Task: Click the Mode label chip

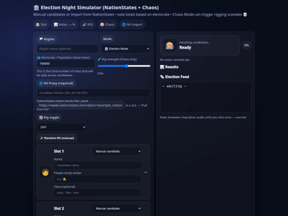Action: point(107,39)
